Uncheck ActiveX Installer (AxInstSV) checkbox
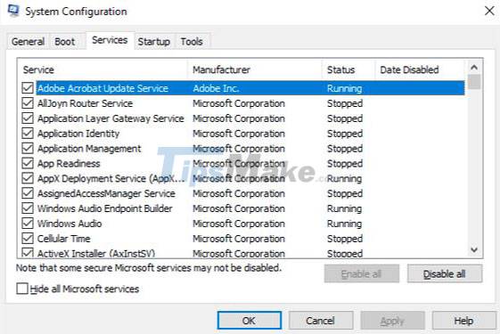 pyautogui.click(x=28, y=253)
